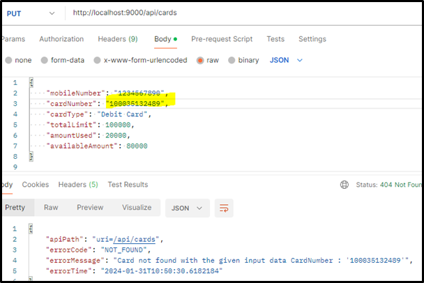The height and width of the screenshot is (283, 424).
Task: Open the response Cookies tab
Action: pos(35,185)
